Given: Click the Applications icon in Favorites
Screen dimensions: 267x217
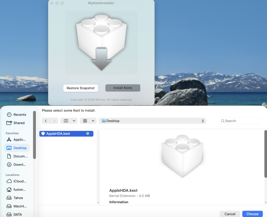Looking at the screenshot, I should pos(9,140).
